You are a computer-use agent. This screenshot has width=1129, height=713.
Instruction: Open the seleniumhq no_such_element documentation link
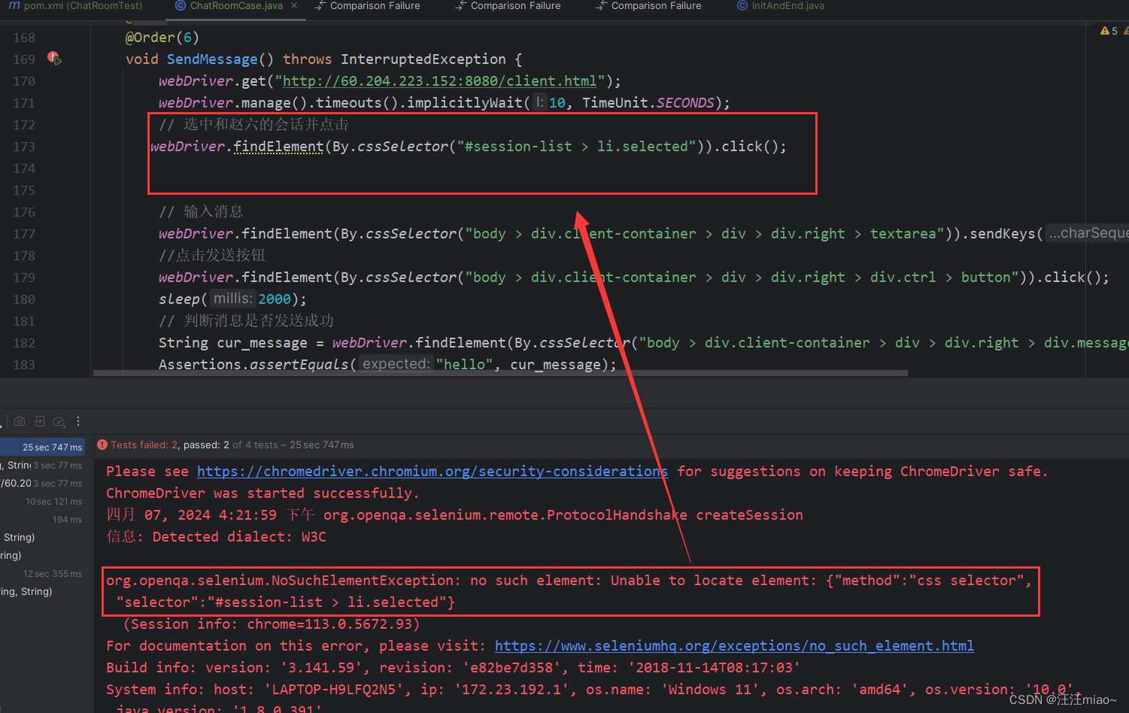734,646
